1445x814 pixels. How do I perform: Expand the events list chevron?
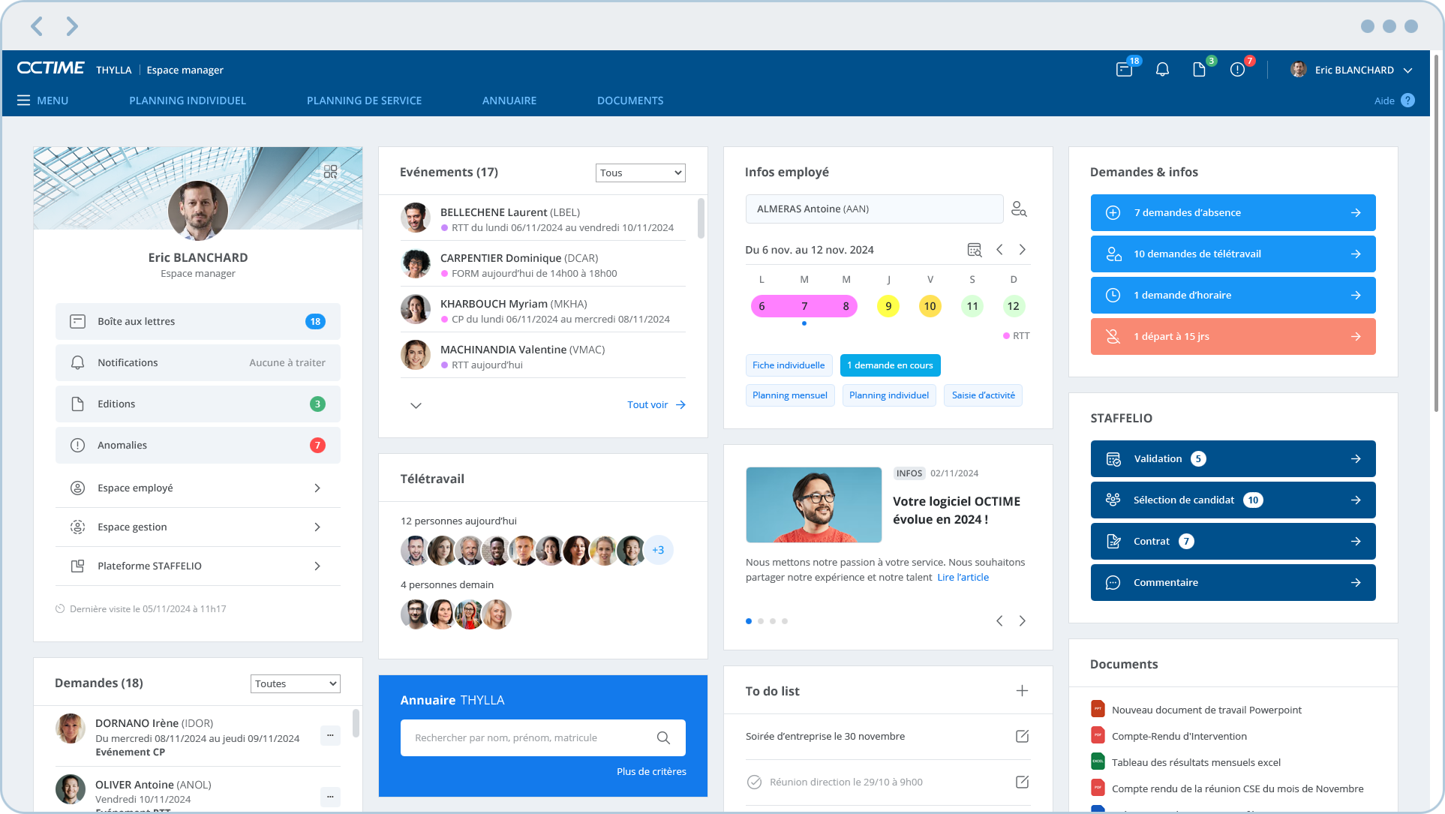pos(416,405)
